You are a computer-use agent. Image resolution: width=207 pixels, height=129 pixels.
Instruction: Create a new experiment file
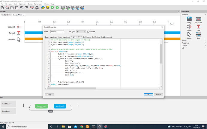[2, 8]
